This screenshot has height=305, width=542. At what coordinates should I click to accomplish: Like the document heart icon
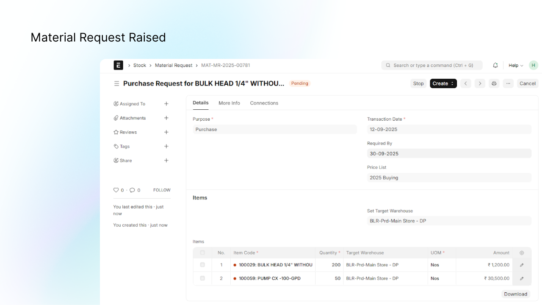click(x=116, y=190)
